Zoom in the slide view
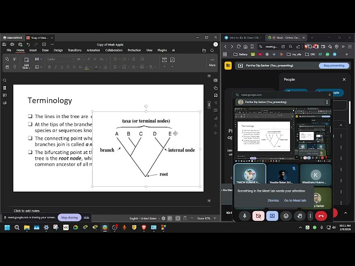The image size is (355, 266). pyautogui.click(x=215, y=218)
